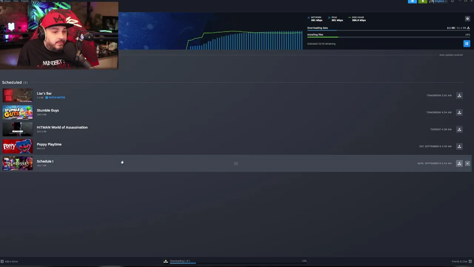Open Schedule I thumbnail
Image resolution: width=474 pixels, height=267 pixels.
17,164
